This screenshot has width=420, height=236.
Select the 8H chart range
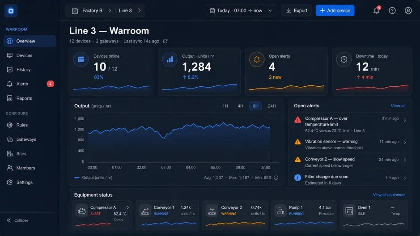click(x=255, y=106)
